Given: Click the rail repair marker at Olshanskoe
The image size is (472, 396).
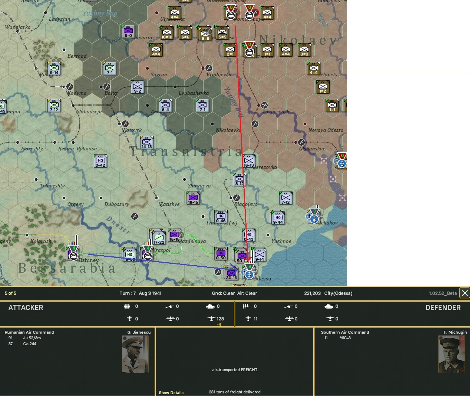Looking at the screenshot, I should click(x=301, y=142).
